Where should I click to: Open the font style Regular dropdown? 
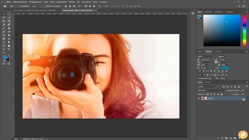(x=223, y=56)
